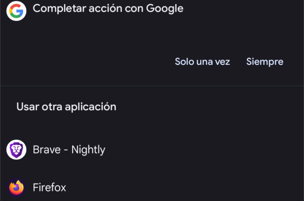Confirm Google just once via Solo una vez
The width and height of the screenshot is (304, 201).
coord(202,62)
